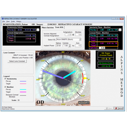This screenshot has height=127, width=127.
Task: Click the ASSORT logo on eye image
Action: [x=84, y=103]
